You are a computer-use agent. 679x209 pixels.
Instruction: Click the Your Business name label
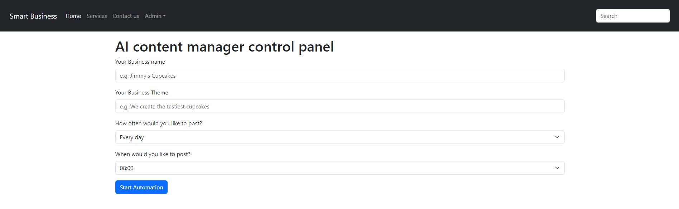point(140,62)
